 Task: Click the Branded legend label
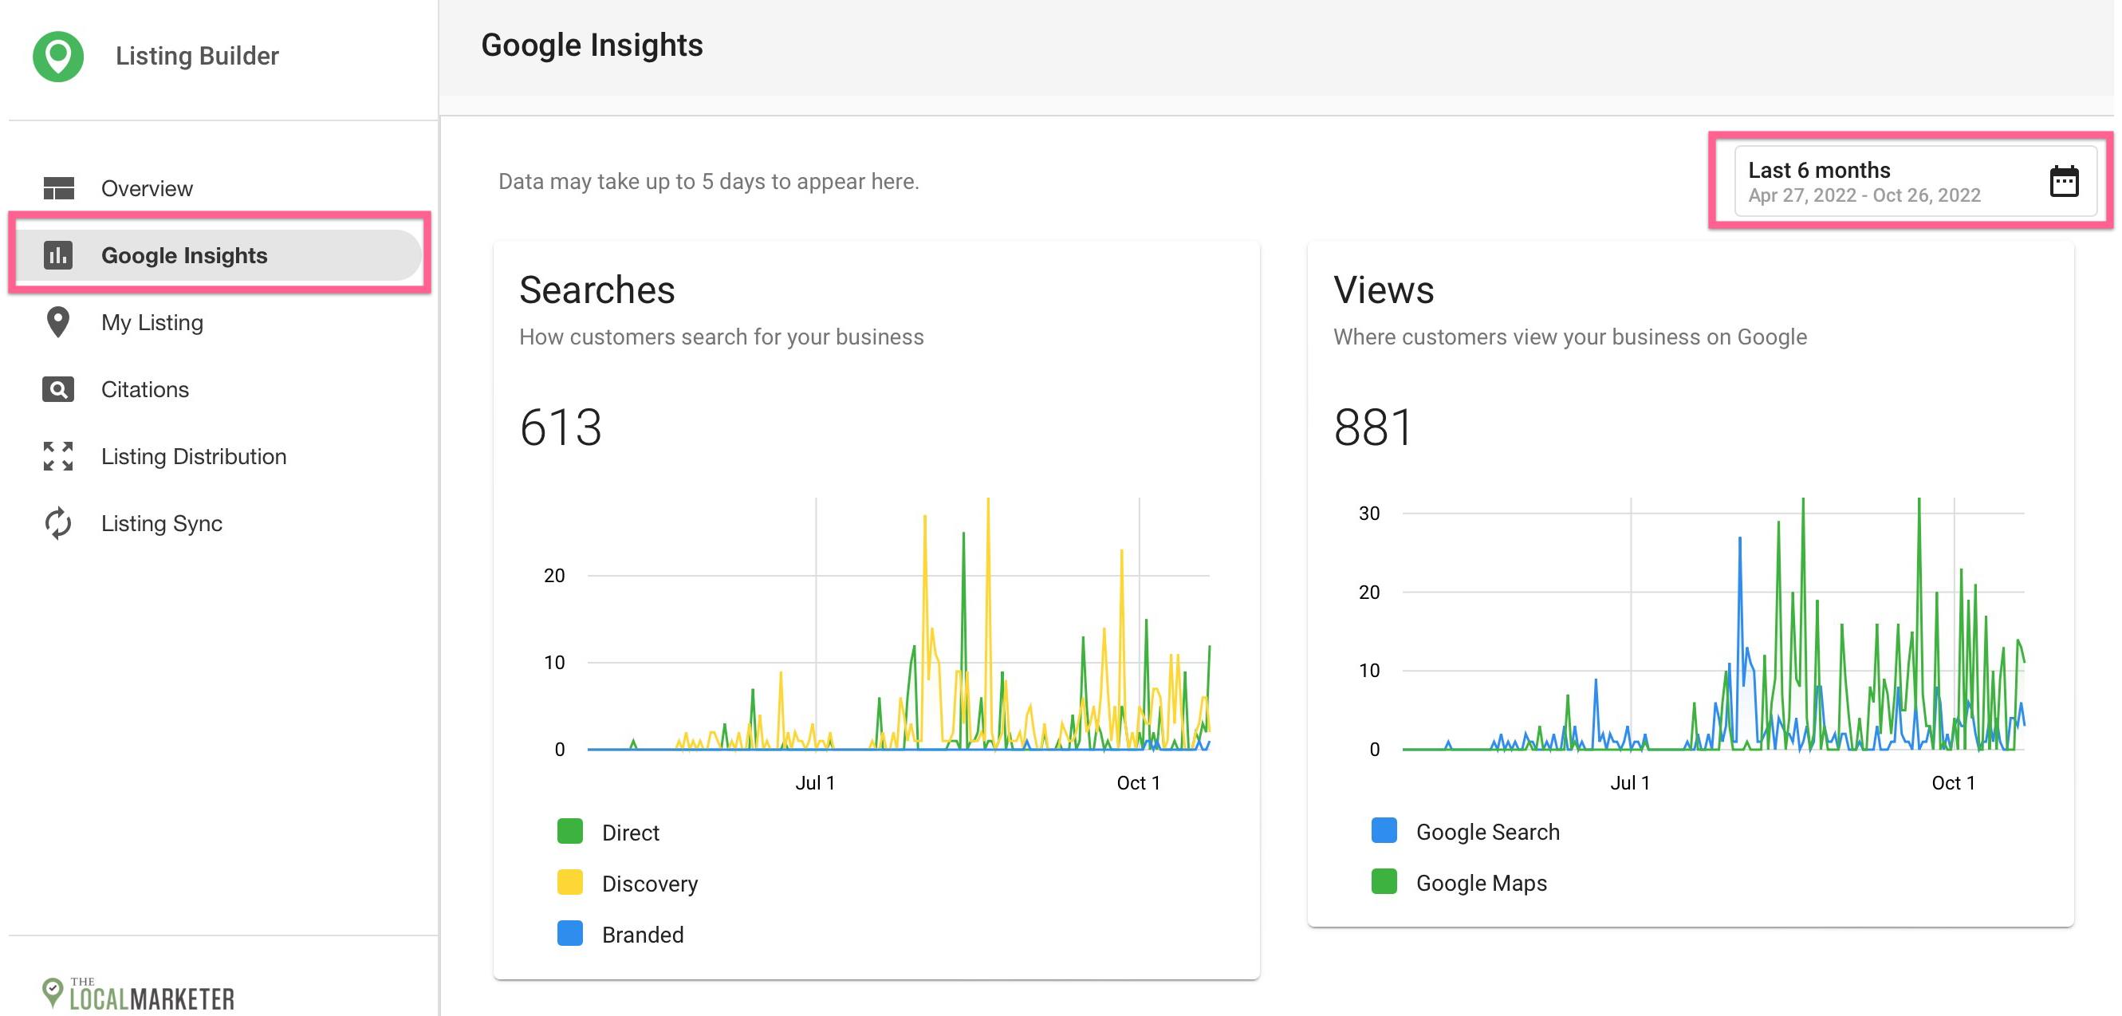643,935
